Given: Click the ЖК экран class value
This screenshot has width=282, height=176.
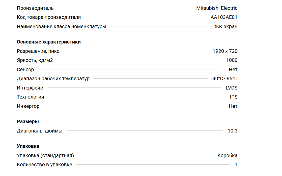Looking at the screenshot, I should (x=226, y=26).
